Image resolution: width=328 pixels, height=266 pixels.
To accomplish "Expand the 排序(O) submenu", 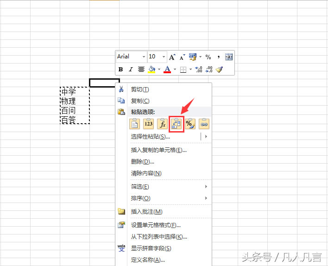I will point(141,198).
